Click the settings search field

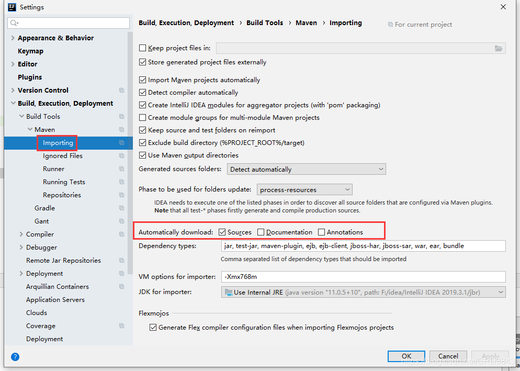coord(69,23)
